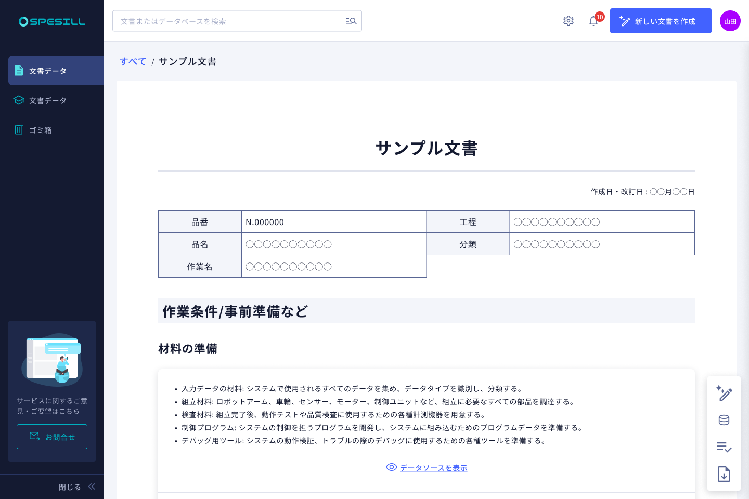Open the 山田 user avatar menu
Viewport: 749px width, 499px height.
[730, 21]
